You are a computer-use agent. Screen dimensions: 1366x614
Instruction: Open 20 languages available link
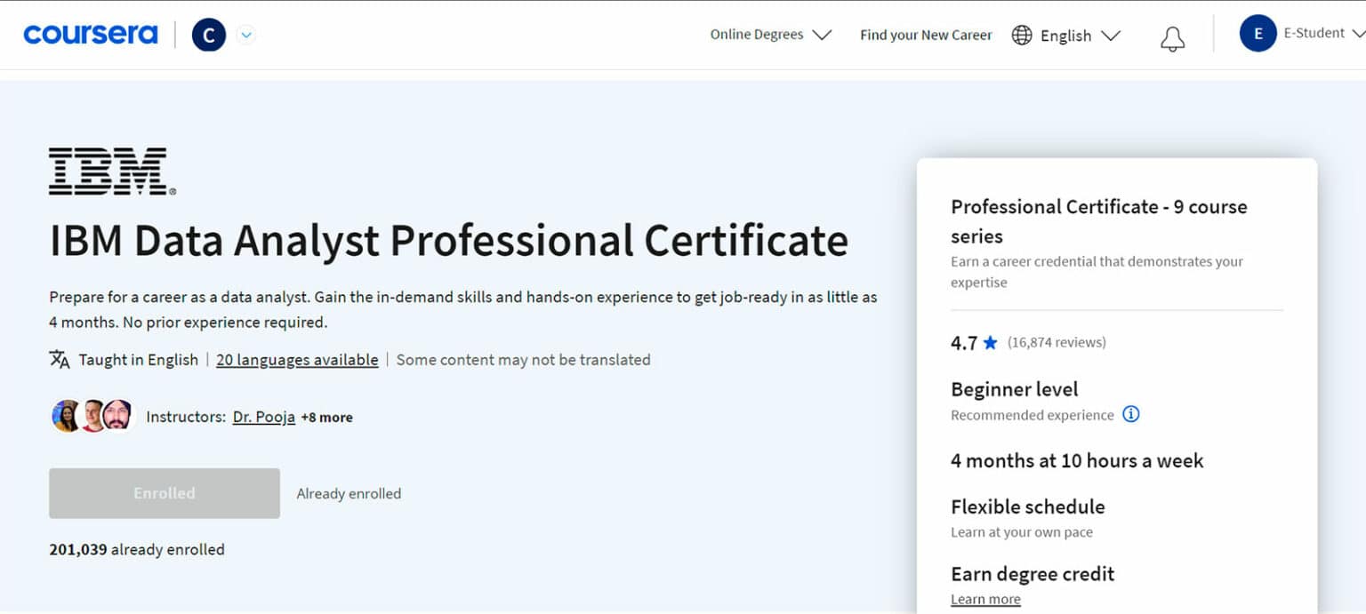(297, 360)
